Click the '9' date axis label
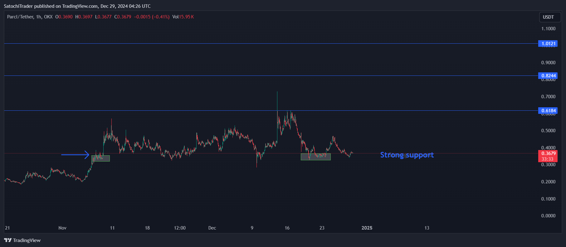This screenshot has height=247, width=566. click(252, 228)
